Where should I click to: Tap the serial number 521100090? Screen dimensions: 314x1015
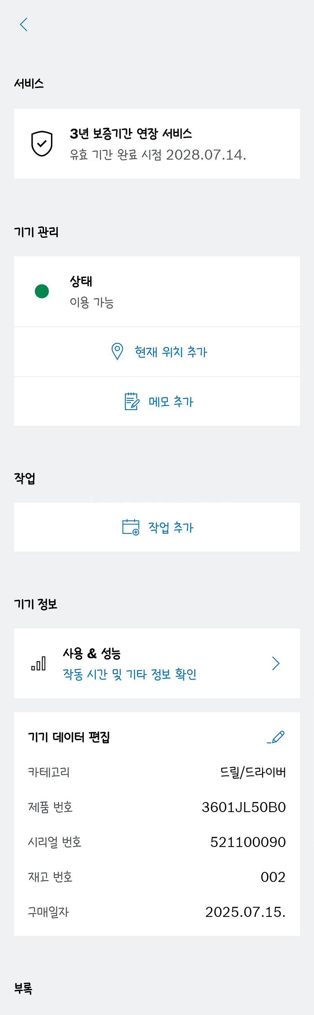248,842
